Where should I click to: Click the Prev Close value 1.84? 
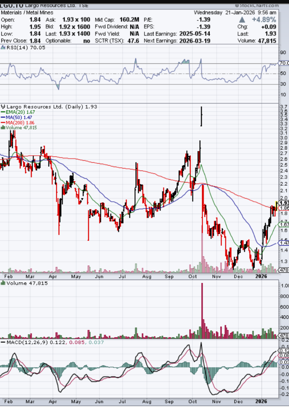point(35,41)
